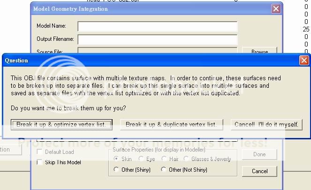Select Other (Not Shiny) radio button
The width and height of the screenshot is (311, 190).
click(x=164, y=170)
